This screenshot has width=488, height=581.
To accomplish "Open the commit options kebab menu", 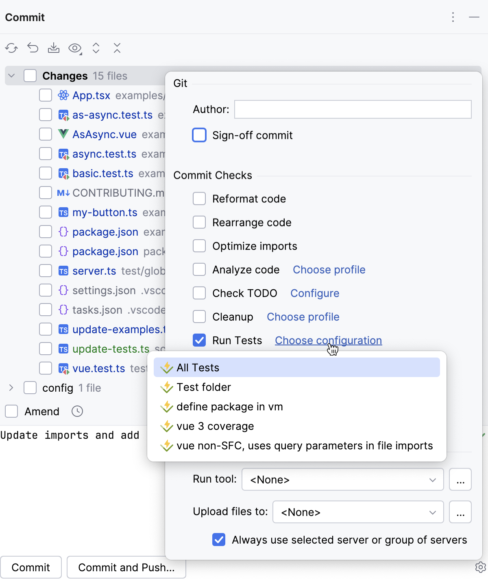I will tap(453, 17).
